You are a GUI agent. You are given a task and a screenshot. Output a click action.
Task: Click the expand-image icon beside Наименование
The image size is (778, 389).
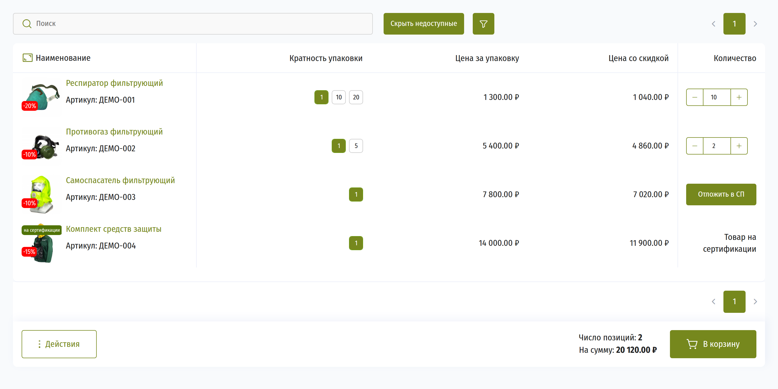pyautogui.click(x=28, y=58)
